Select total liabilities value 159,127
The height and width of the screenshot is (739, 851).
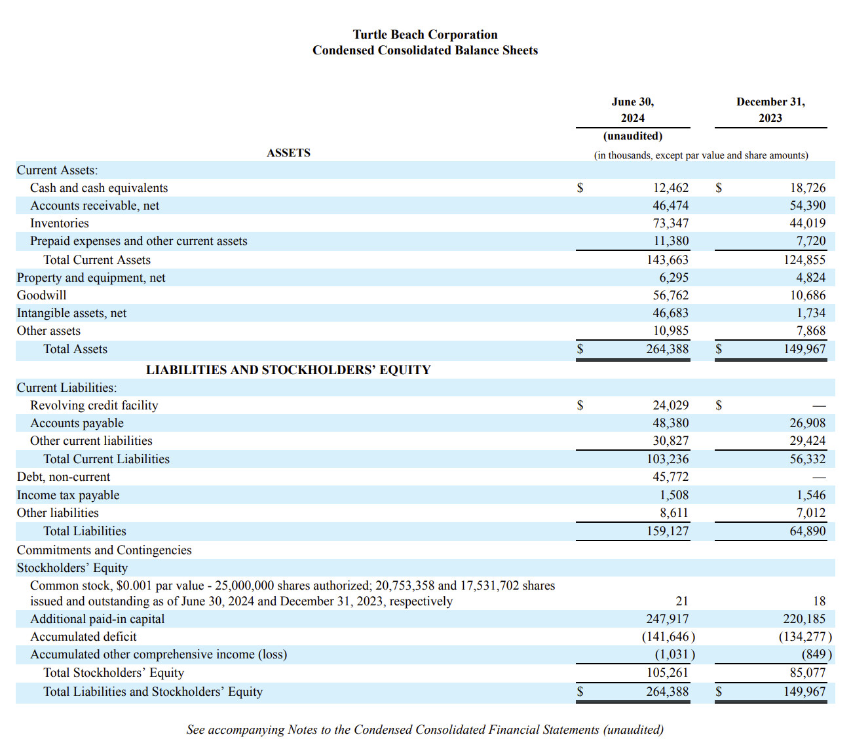(x=668, y=531)
